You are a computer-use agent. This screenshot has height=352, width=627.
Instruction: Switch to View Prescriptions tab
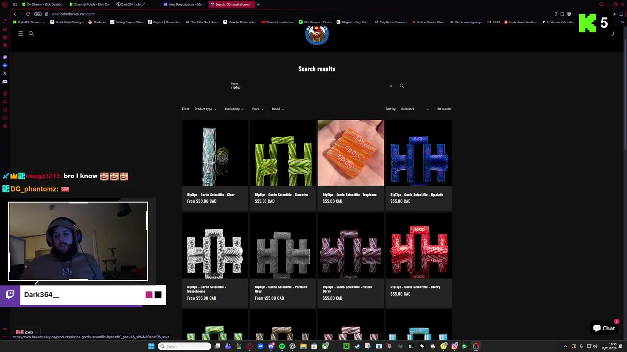(x=184, y=4)
